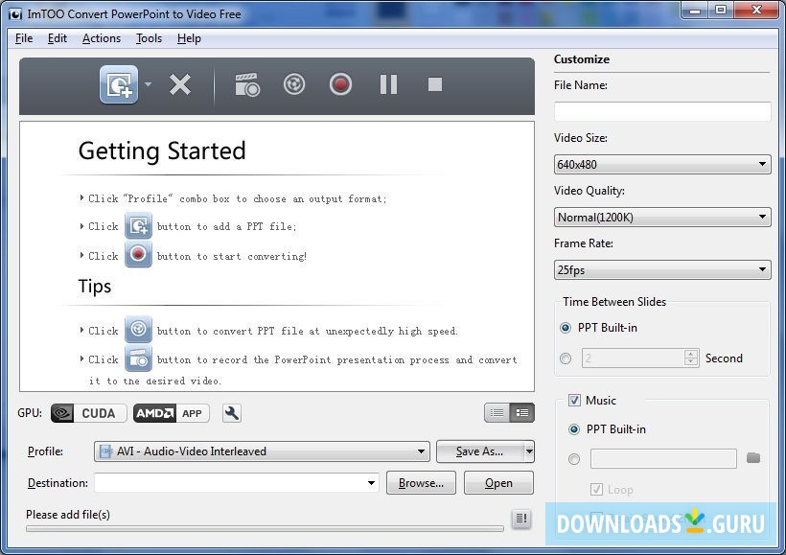Image resolution: width=786 pixels, height=555 pixels.
Task: Open the Profile combo box
Action: pos(262,451)
